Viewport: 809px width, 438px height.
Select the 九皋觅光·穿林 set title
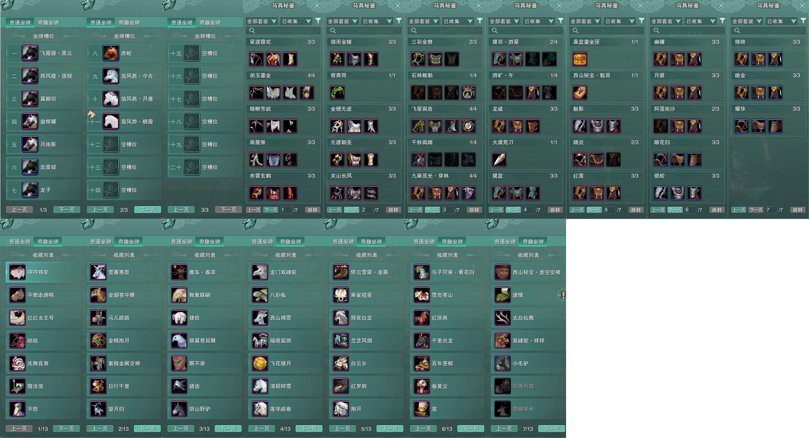430,176
